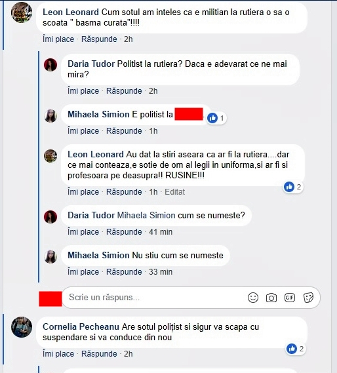Screen dimensions: 337x373
Task: Open the GIF selector in reply box
Action: pyautogui.click(x=290, y=298)
